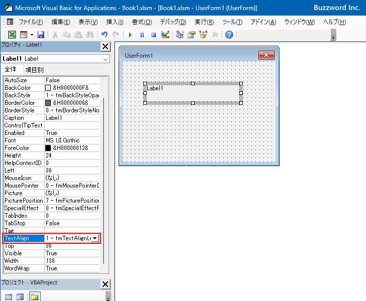
Task: Open the 編集(E) menu
Action: coord(61,22)
